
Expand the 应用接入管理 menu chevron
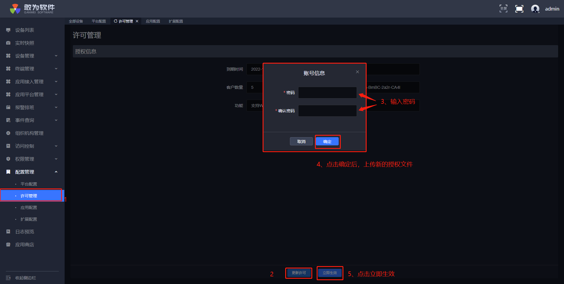[56, 82]
